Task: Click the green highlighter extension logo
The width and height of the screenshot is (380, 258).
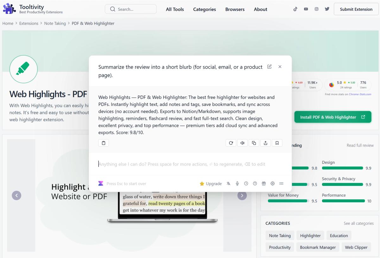Action: pyautogui.click(x=23, y=69)
